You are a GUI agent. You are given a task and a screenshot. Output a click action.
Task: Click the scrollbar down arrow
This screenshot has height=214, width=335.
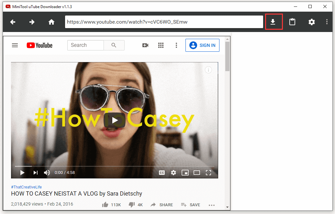point(227,207)
